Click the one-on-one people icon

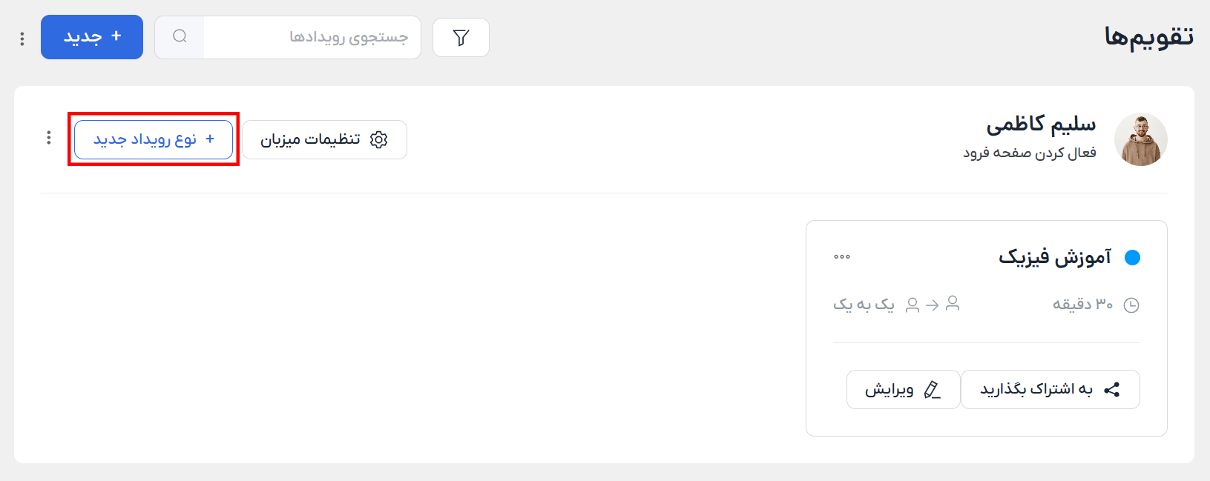(933, 305)
